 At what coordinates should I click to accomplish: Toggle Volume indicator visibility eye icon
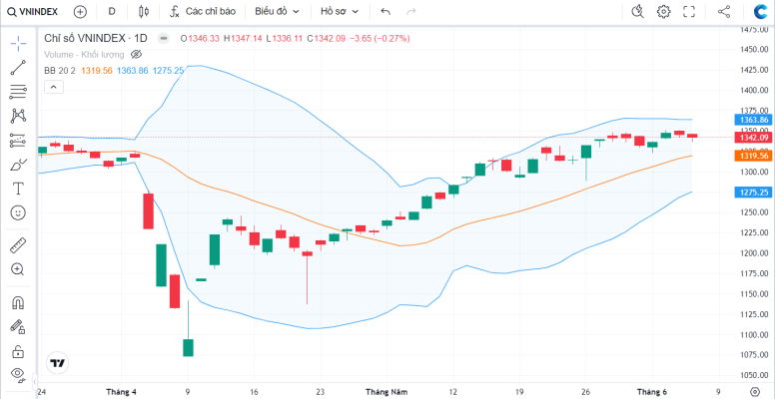pos(137,54)
